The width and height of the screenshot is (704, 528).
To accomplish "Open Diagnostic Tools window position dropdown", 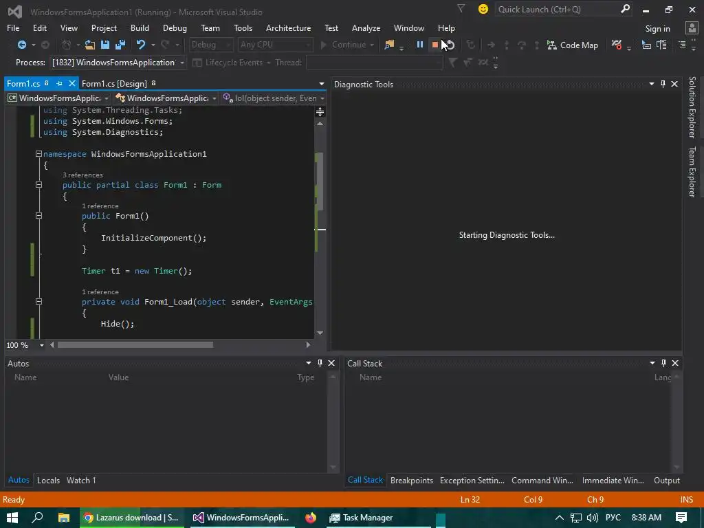I will click(x=652, y=84).
